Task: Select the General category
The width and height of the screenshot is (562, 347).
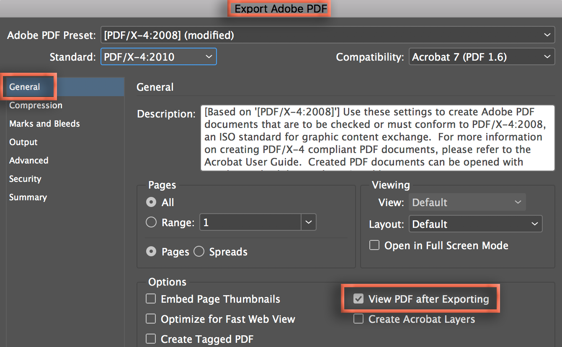Action: pos(25,87)
